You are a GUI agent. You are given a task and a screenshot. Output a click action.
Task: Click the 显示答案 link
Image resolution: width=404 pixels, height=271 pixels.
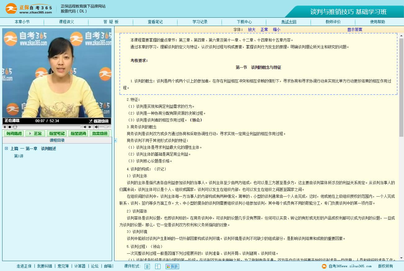(355, 29)
